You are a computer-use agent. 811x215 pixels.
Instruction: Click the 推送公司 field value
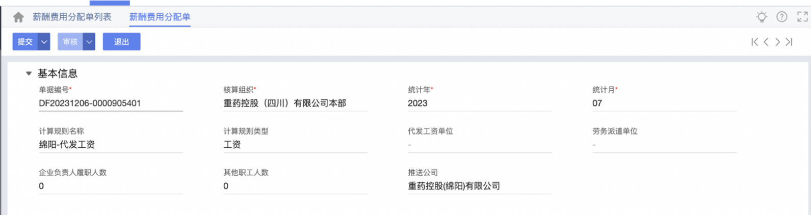[x=480, y=186]
